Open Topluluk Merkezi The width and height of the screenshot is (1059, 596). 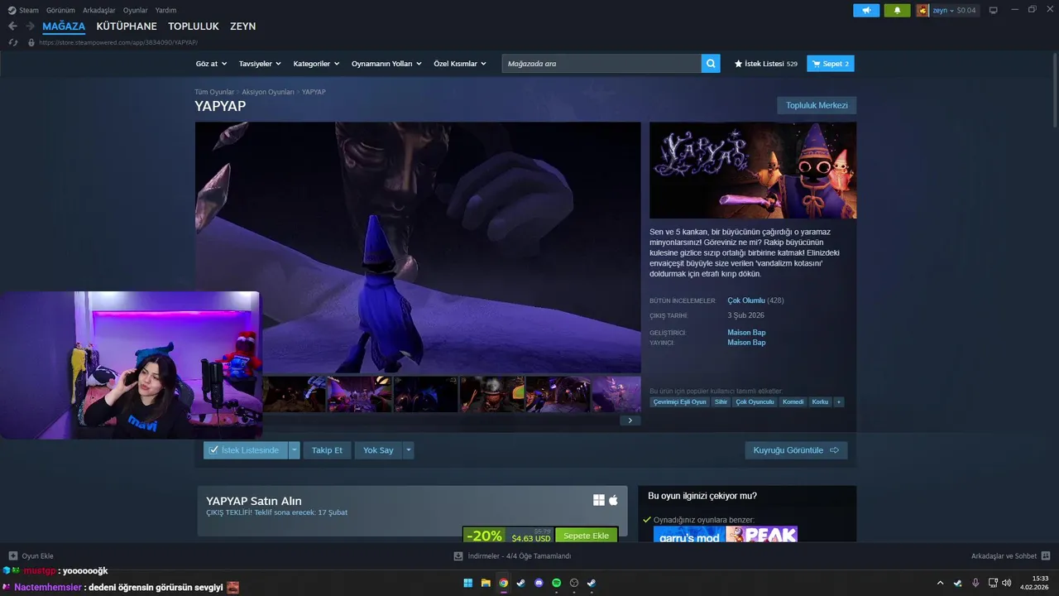click(x=817, y=105)
